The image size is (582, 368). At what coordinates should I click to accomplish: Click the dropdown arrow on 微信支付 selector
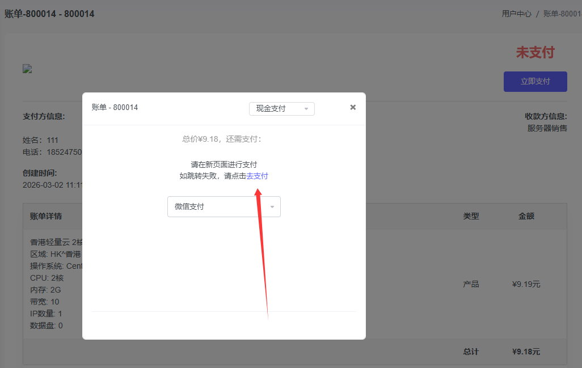click(x=273, y=206)
